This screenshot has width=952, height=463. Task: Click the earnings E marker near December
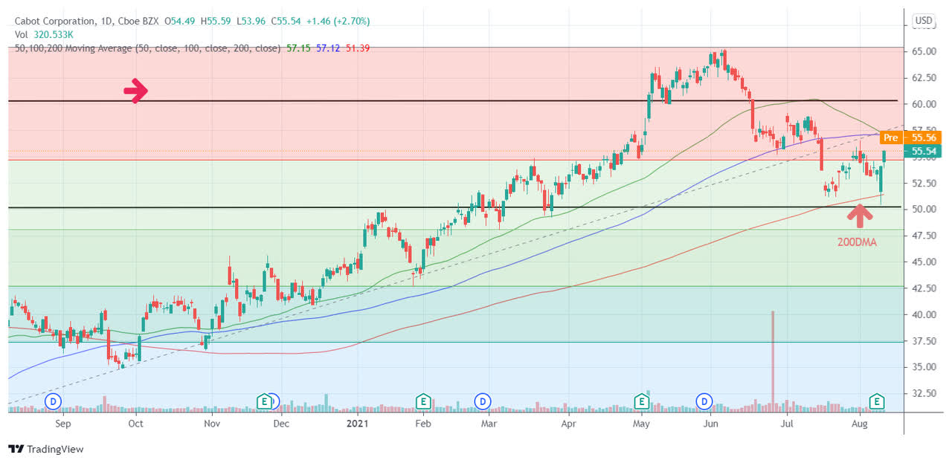(266, 401)
